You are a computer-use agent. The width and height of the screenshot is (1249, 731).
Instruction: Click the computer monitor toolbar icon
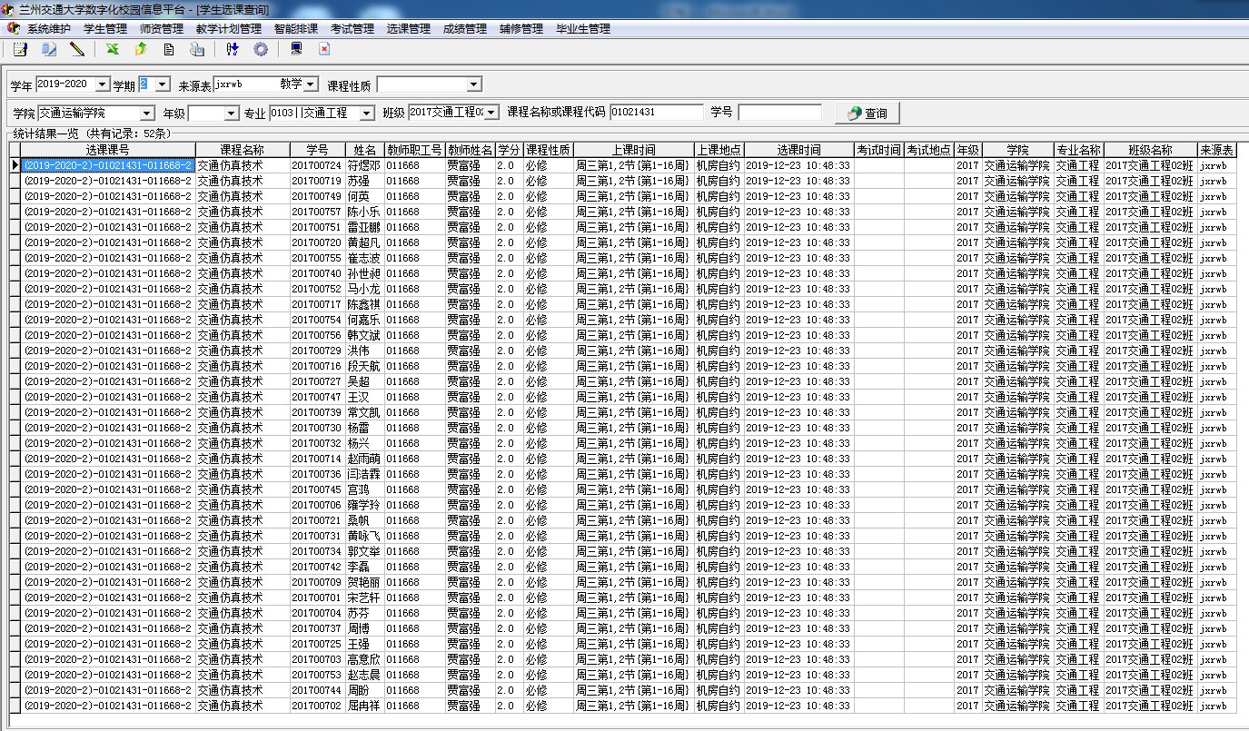pyautogui.click(x=296, y=49)
